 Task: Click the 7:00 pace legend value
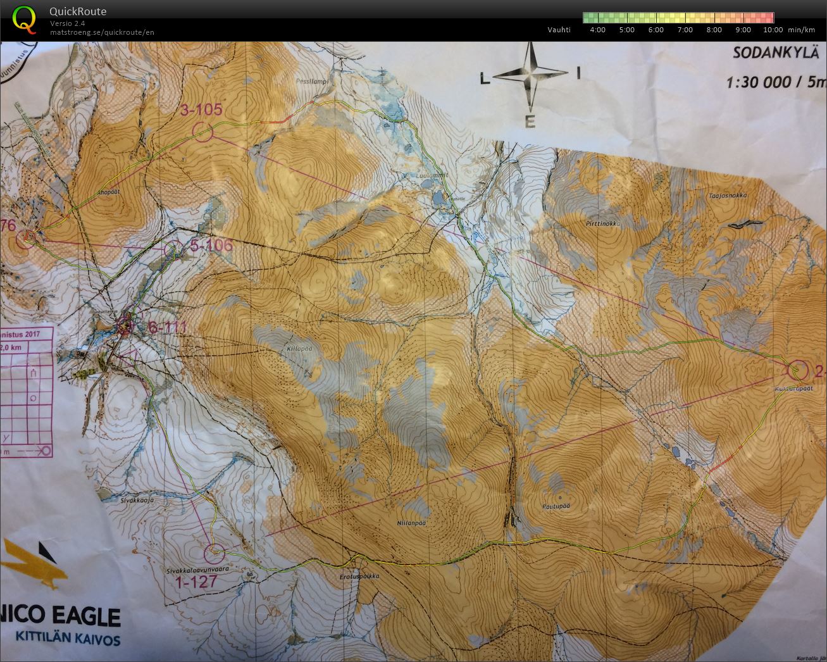pyautogui.click(x=685, y=30)
